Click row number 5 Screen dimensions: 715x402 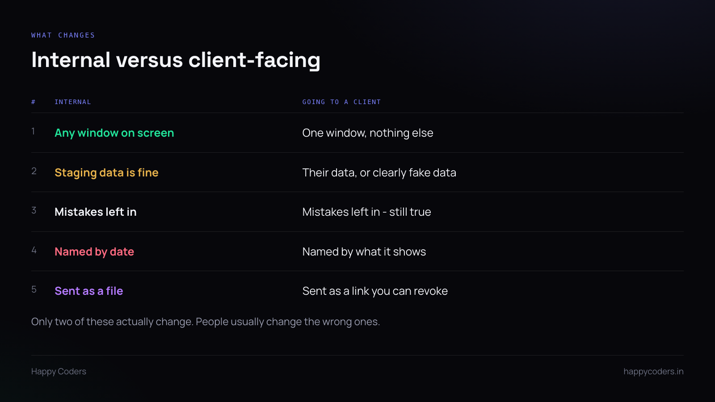pyautogui.click(x=34, y=289)
